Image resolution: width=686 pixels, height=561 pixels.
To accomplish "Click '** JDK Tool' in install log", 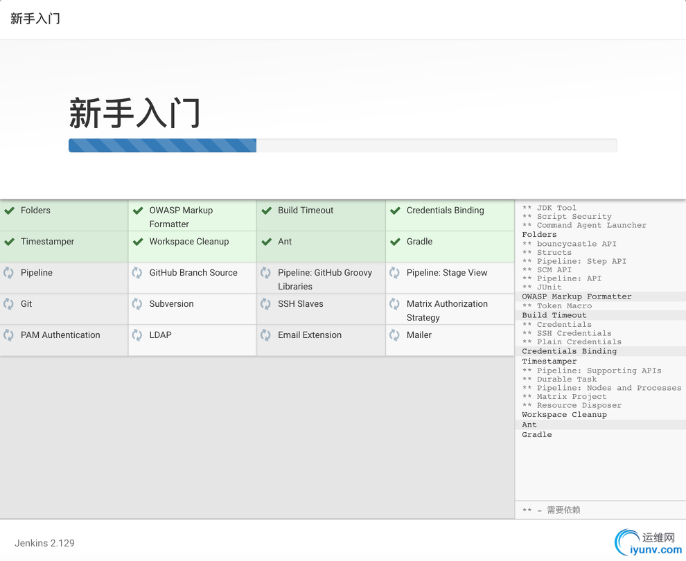I will click(x=549, y=208).
